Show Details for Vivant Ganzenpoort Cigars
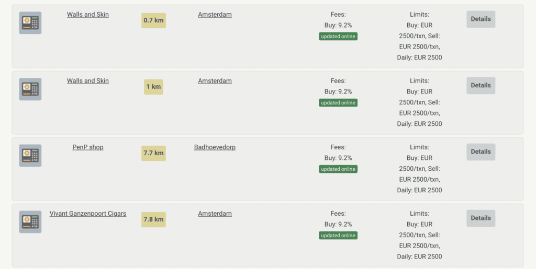The height and width of the screenshot is (269, 536). (481, 218)
